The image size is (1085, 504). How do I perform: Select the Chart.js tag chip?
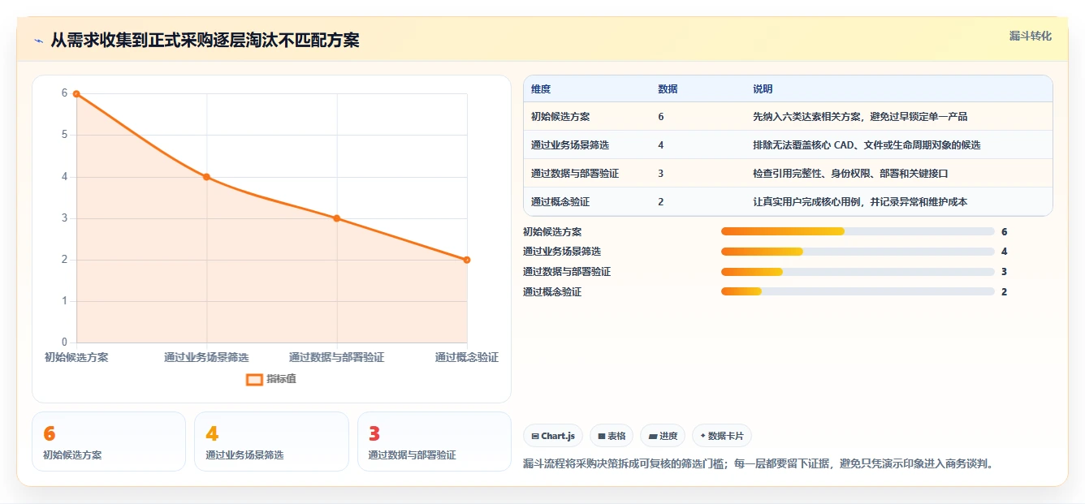[553, 436]
